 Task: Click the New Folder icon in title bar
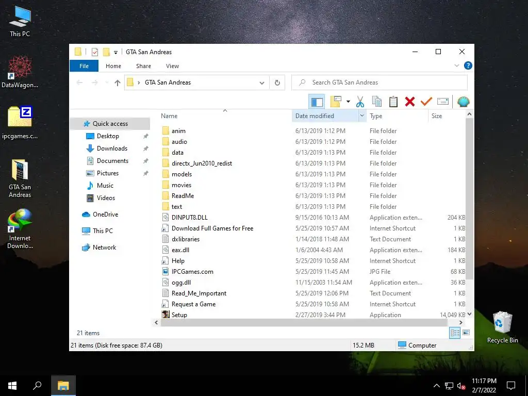pos(106,52)
